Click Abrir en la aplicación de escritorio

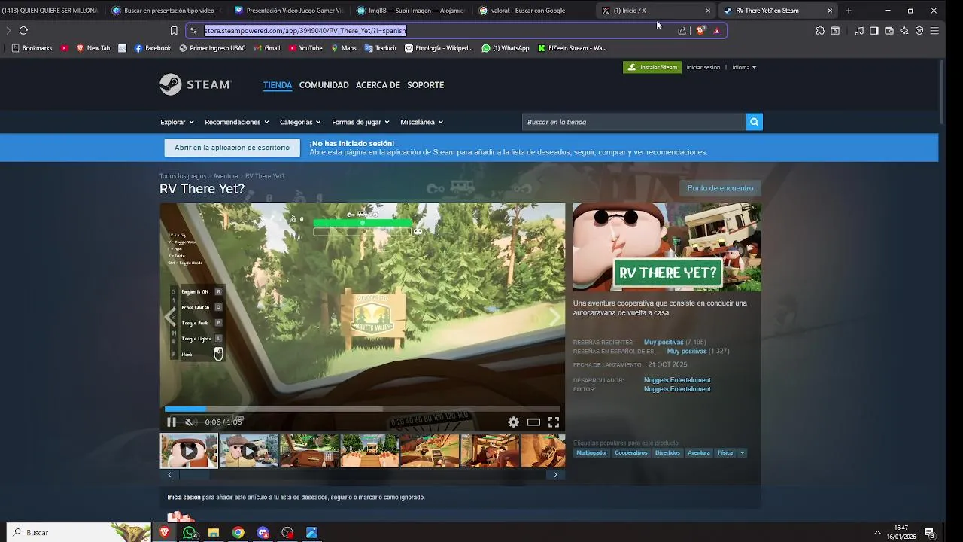coord(232,148)
